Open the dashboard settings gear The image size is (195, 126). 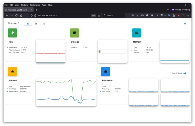pyautogui.click(x=185, y=24)
